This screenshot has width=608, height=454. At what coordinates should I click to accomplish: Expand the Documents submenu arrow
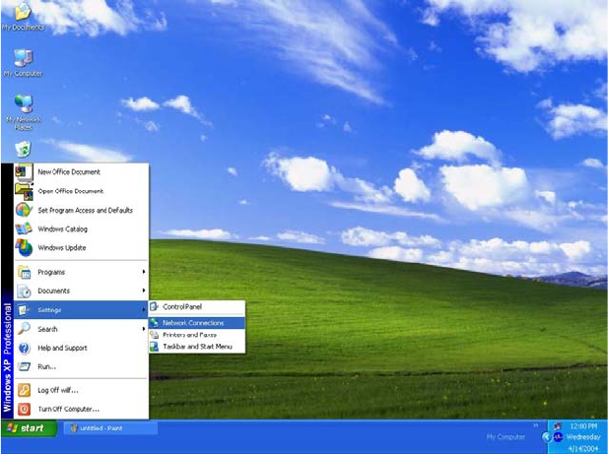click(144, 291)
